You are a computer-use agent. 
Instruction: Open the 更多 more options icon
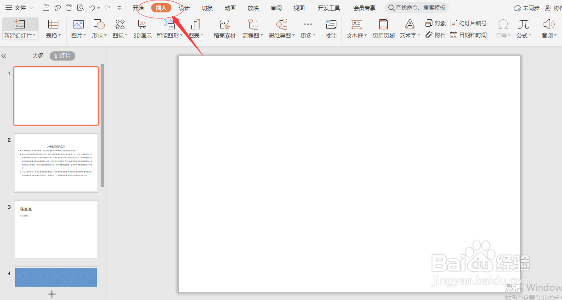click(x=308, y=25)
